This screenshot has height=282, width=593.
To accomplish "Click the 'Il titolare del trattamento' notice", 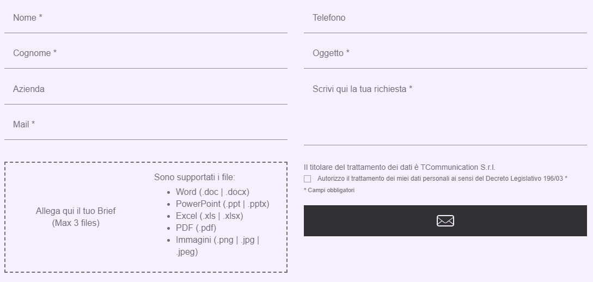I will coord(400,168).
